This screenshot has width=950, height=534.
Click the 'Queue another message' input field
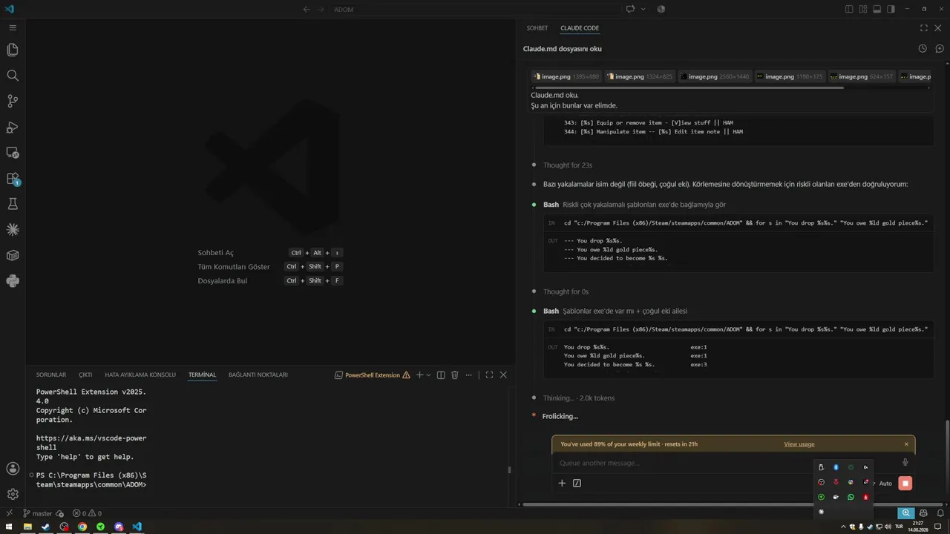point(724,463)
